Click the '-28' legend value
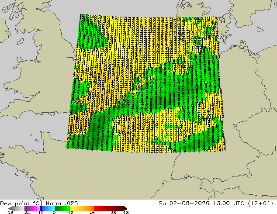This screenshot has width=277, height=214. click(x=9, y=212)
